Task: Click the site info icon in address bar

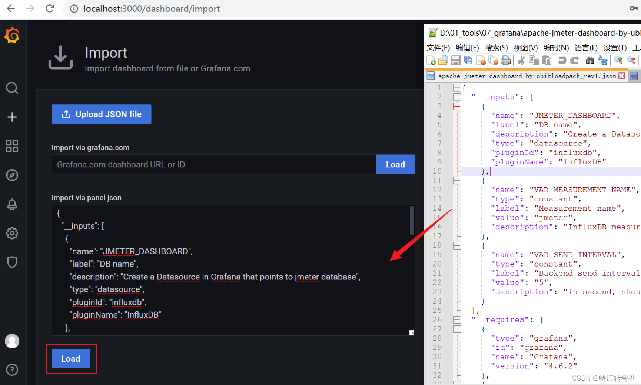Action: tap(74, 9)
